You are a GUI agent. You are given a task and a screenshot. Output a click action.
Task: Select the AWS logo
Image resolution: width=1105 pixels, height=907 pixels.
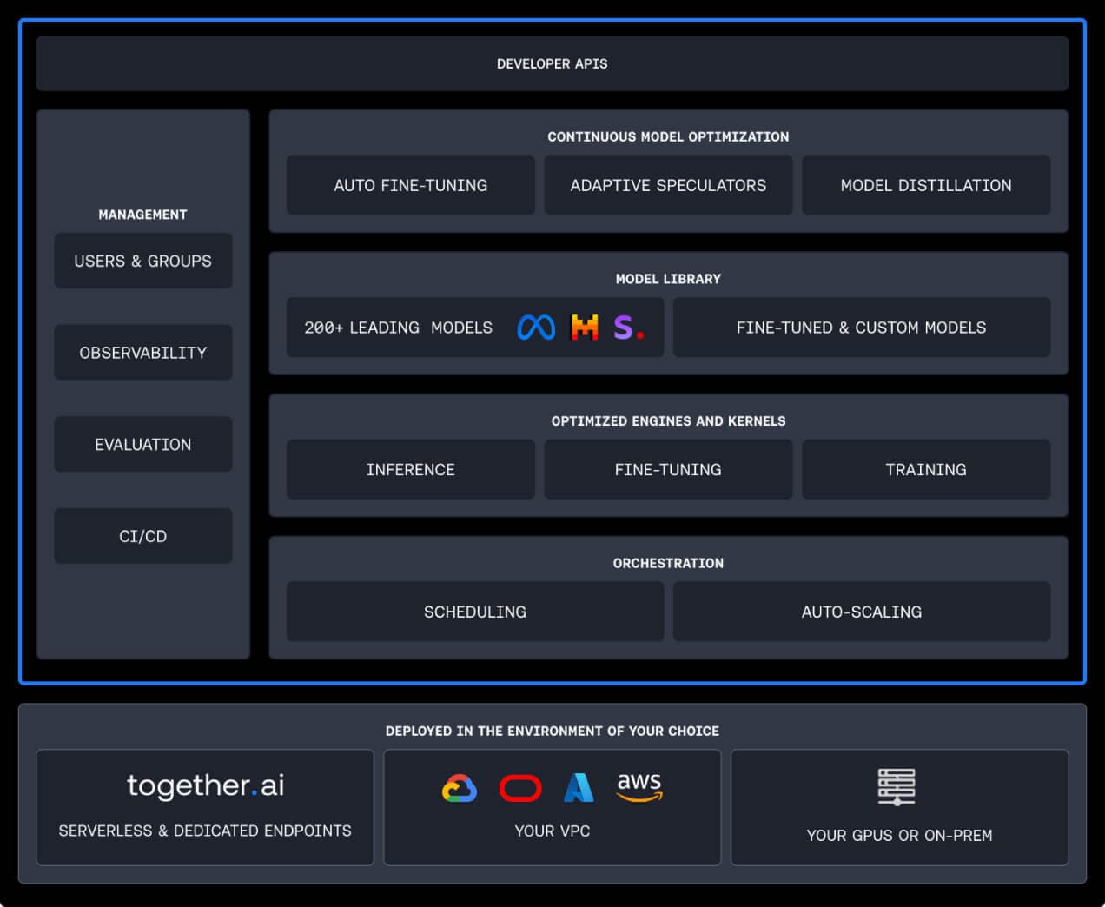[639, 787]
